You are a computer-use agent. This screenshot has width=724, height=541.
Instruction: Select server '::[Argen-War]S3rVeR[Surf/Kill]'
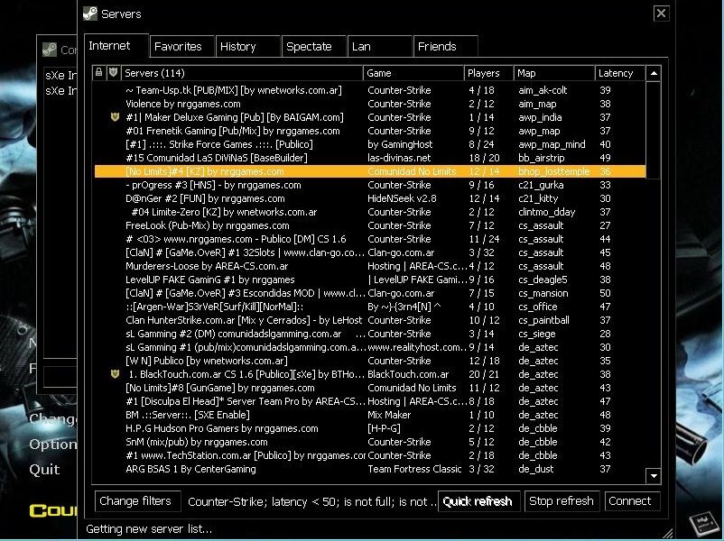coord(370,307)
